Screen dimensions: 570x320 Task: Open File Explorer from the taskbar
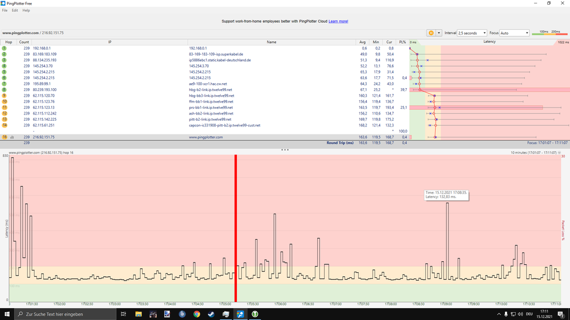click(139, 314)
